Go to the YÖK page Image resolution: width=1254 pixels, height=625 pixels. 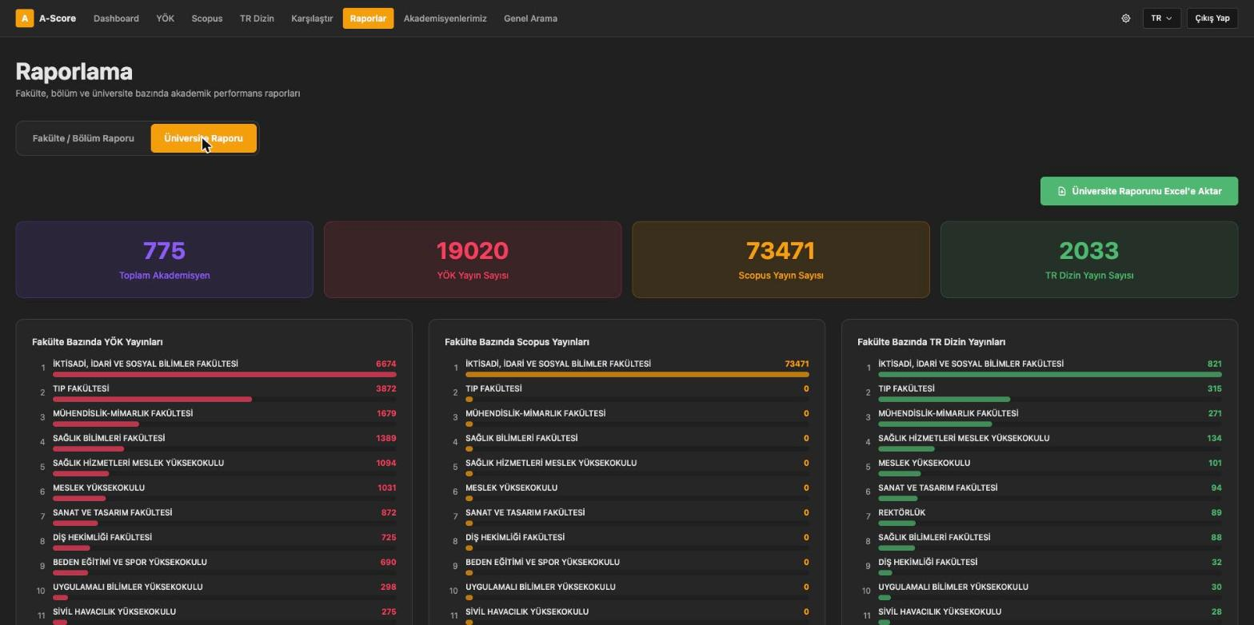click(165, 18)
